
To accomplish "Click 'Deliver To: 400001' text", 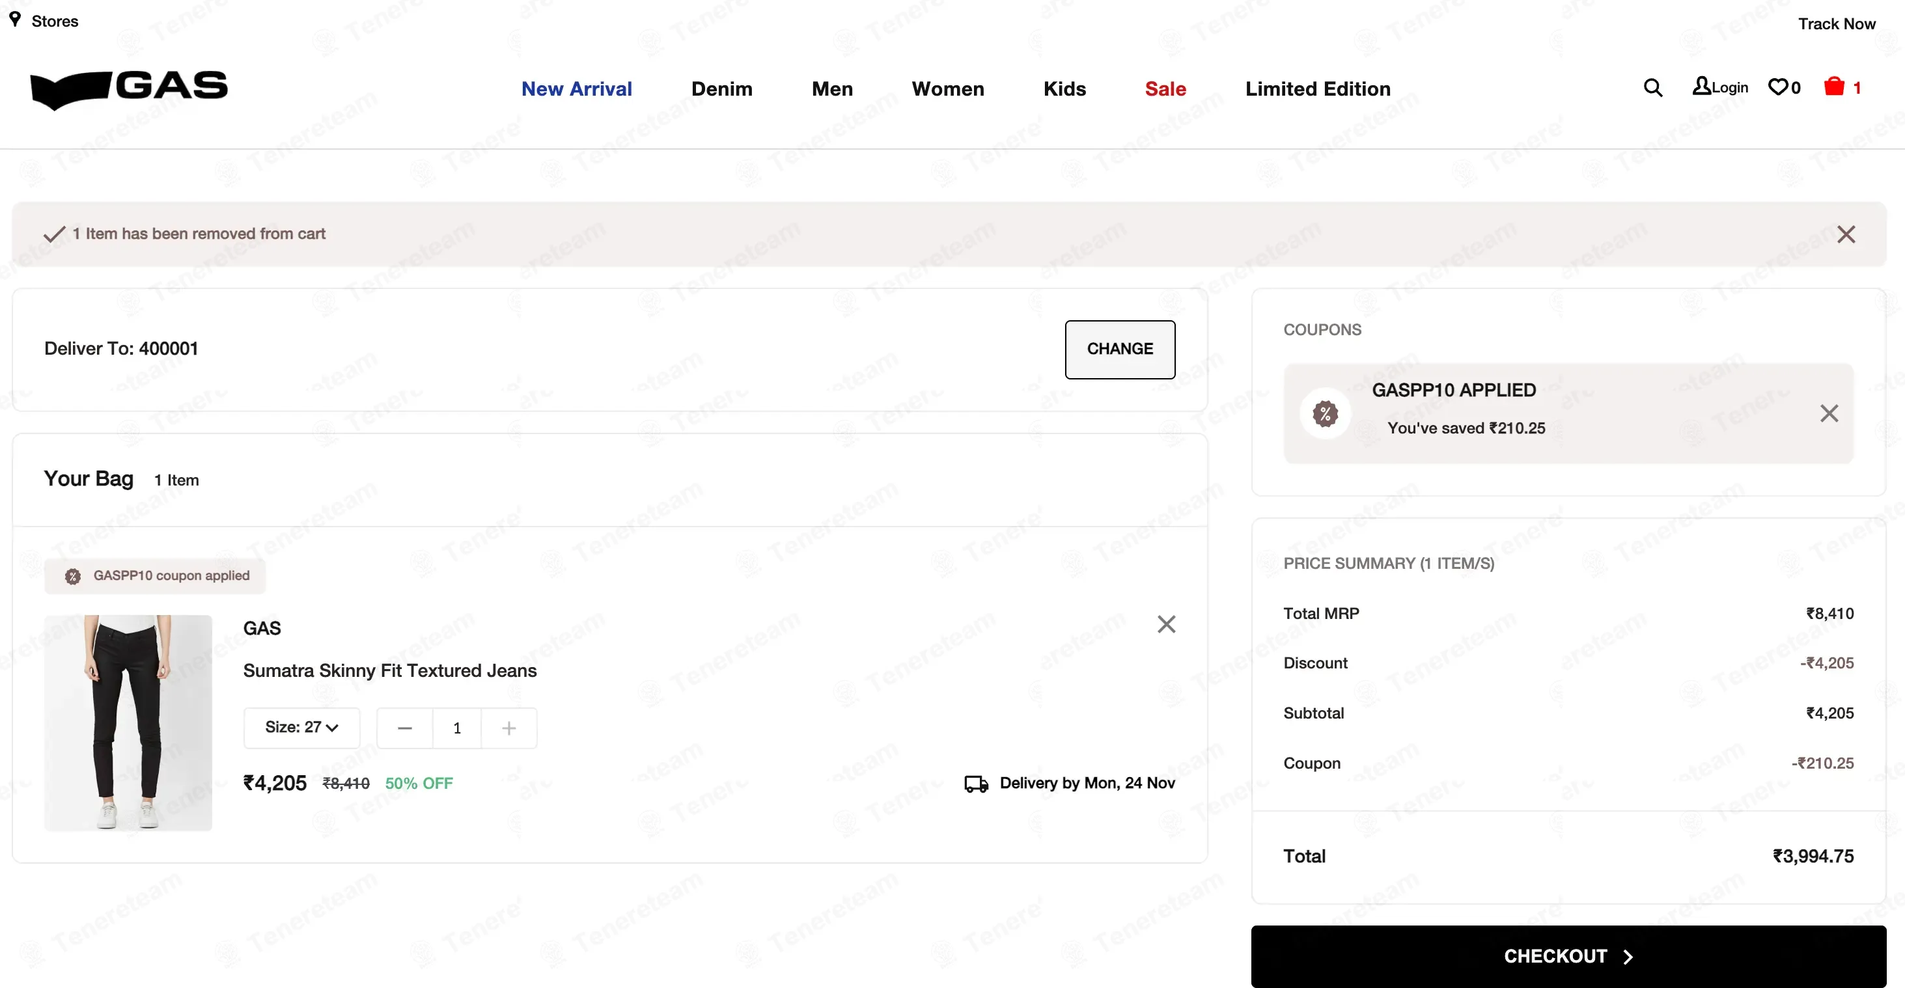I will 121,348.
